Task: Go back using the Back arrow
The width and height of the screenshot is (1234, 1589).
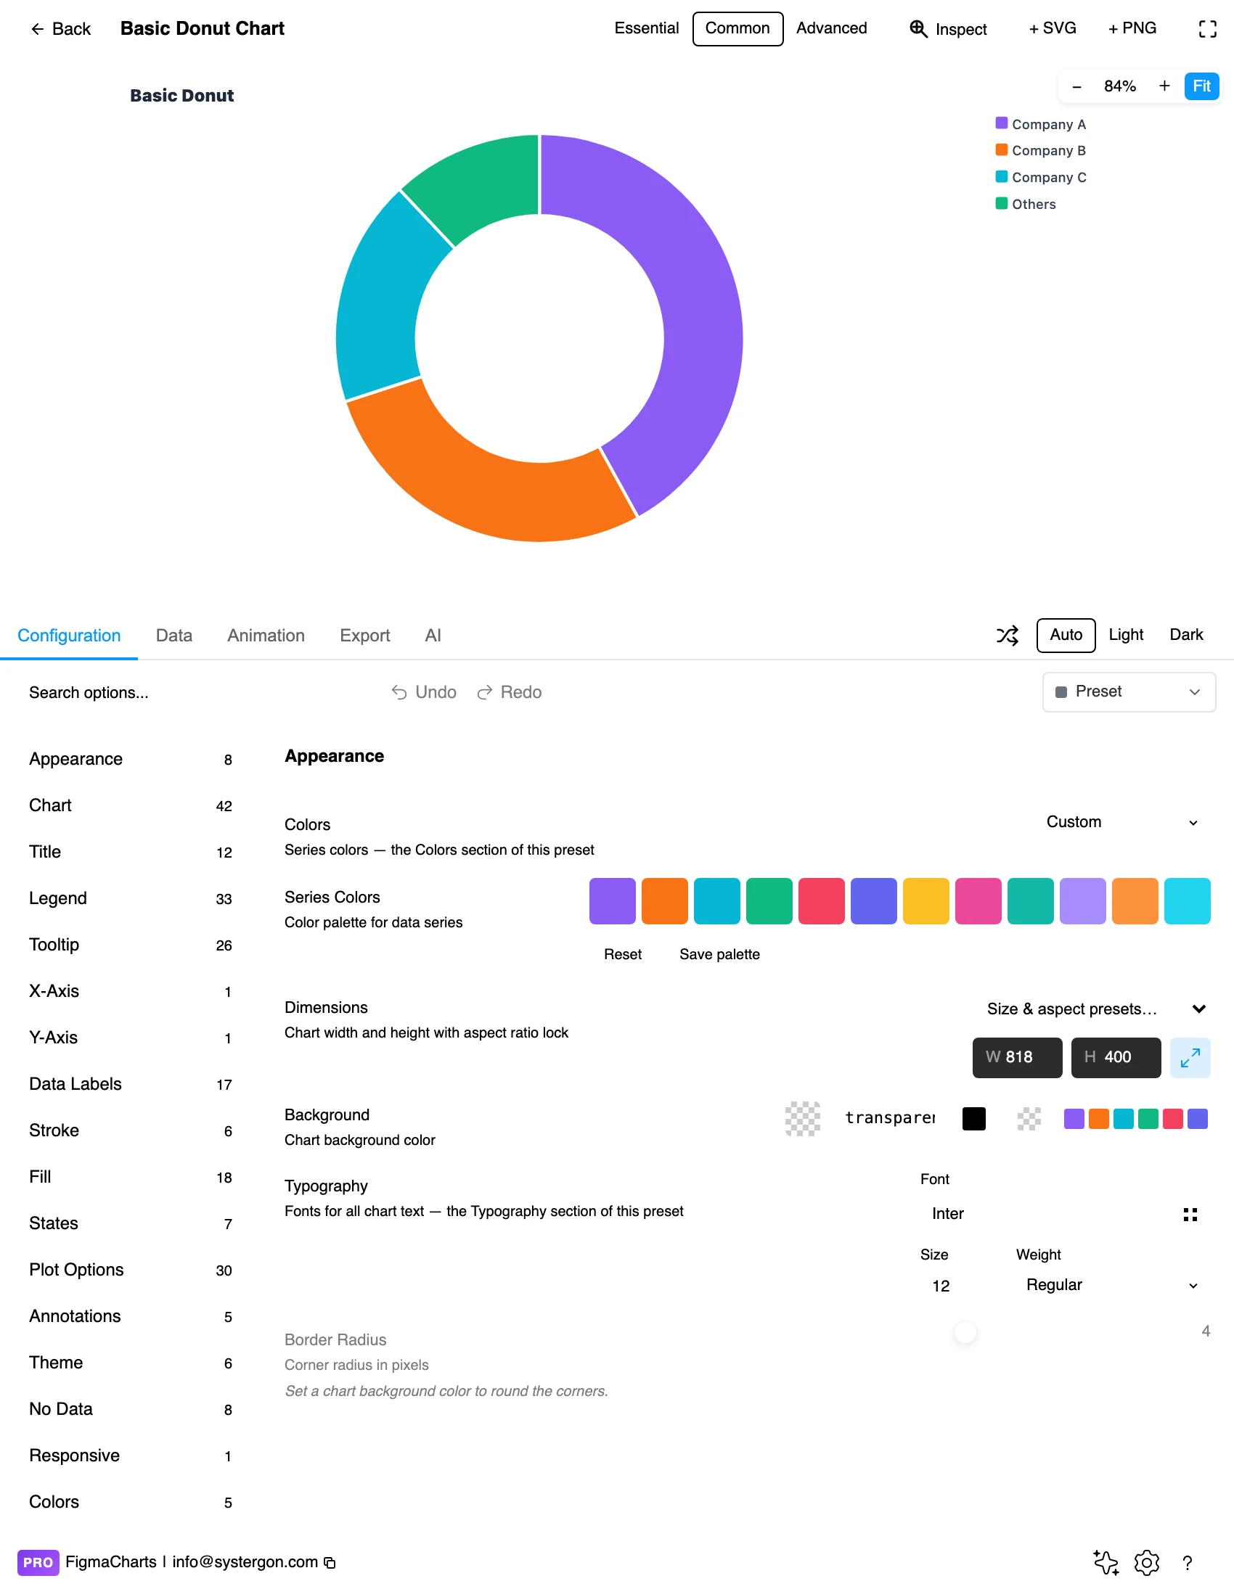Action: (x=60, y=28)
